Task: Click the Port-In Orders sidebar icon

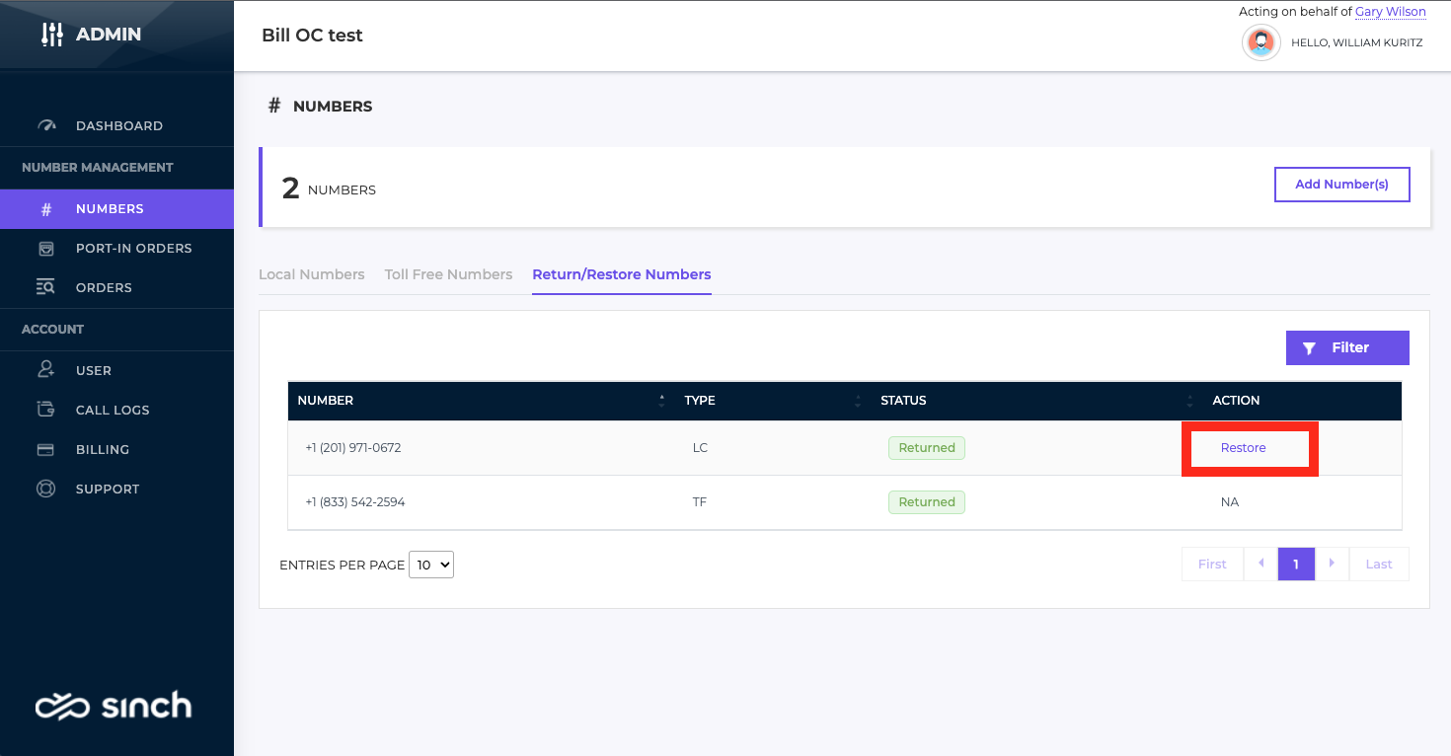Action: 46,248
